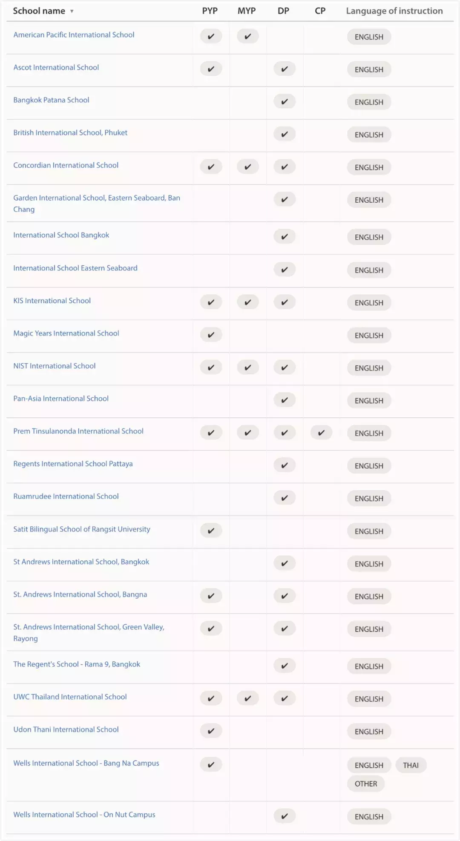Click the DP checkmark for Wells On Nut Campus

tap(285, 816)
